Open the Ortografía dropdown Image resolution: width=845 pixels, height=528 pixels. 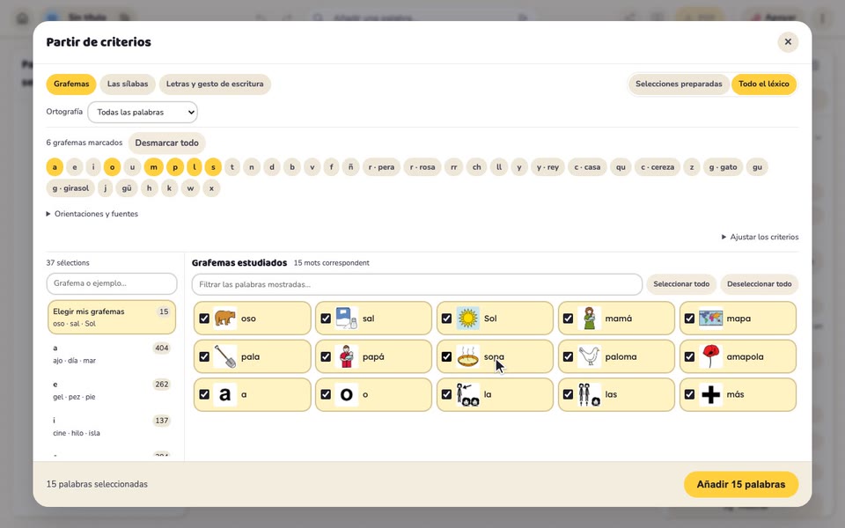143,112
